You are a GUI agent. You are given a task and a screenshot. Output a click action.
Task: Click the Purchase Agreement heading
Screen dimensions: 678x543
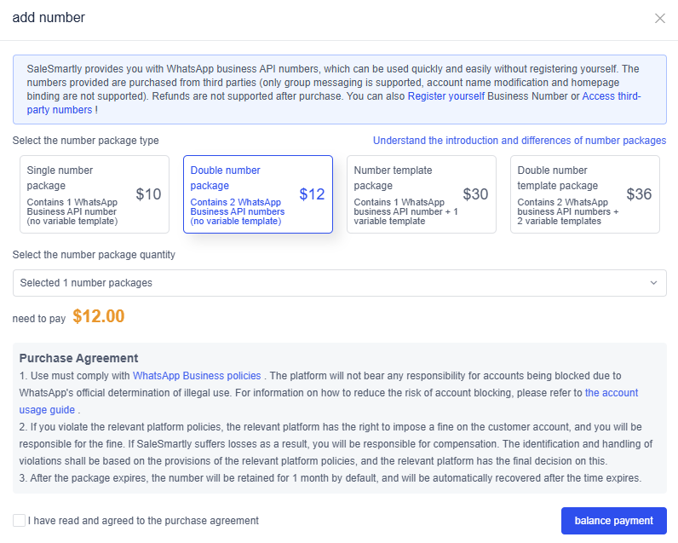[78, 358]
